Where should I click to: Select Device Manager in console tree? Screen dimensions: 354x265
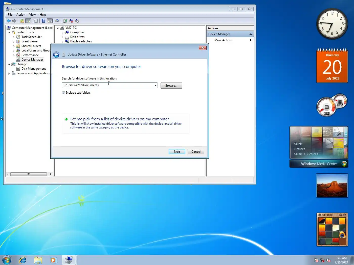click(32, 60)
